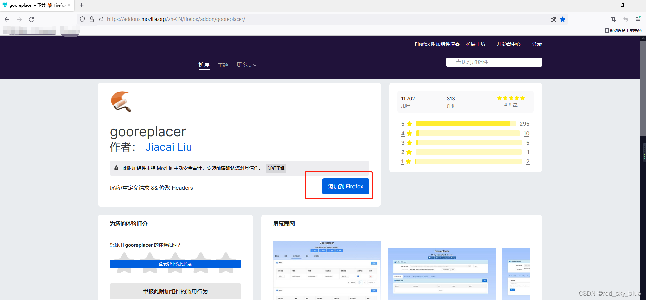The image size is (646, 300).
Task: Click the 添加到 Firefox button
Action: click(x=345, y=186)
